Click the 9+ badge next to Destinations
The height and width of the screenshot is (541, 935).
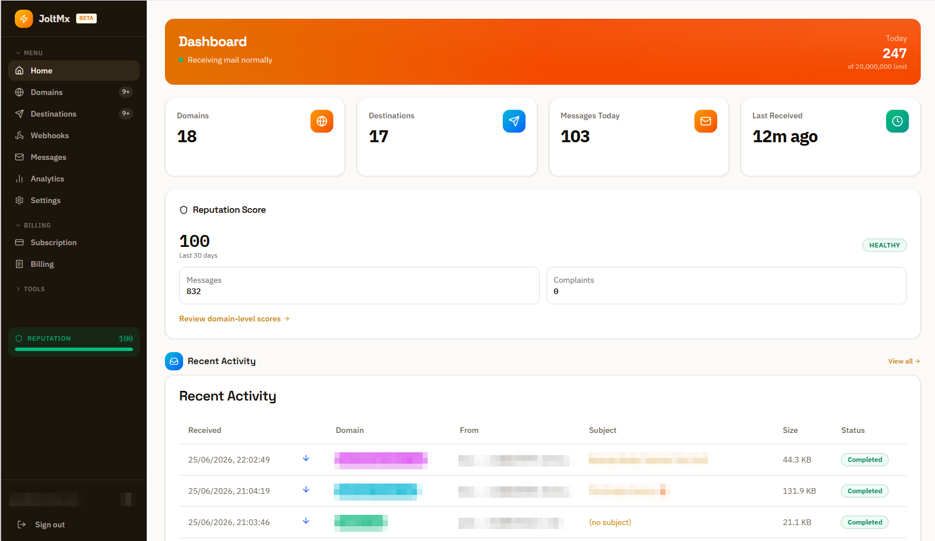tap(126, 114)
